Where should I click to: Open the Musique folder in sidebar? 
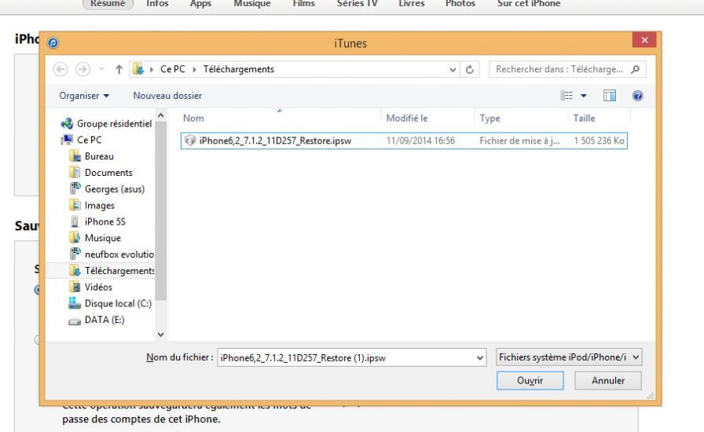95,238
